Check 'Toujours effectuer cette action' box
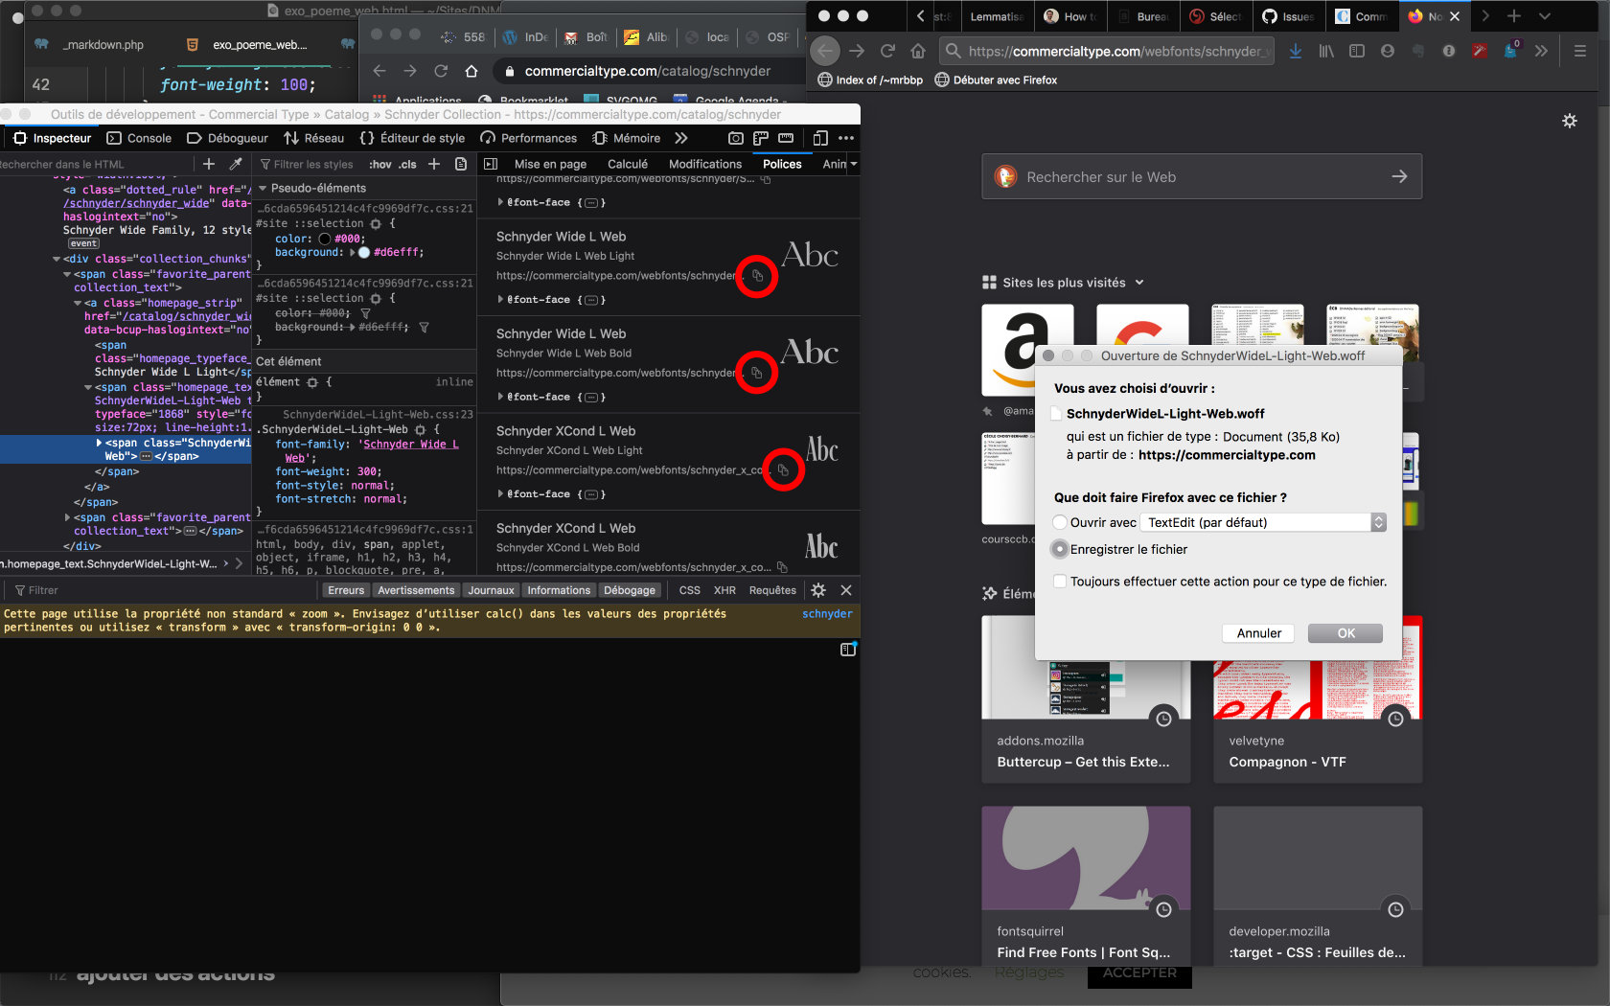This screenshot has width=1610, height=1006. pos(1059,582)
